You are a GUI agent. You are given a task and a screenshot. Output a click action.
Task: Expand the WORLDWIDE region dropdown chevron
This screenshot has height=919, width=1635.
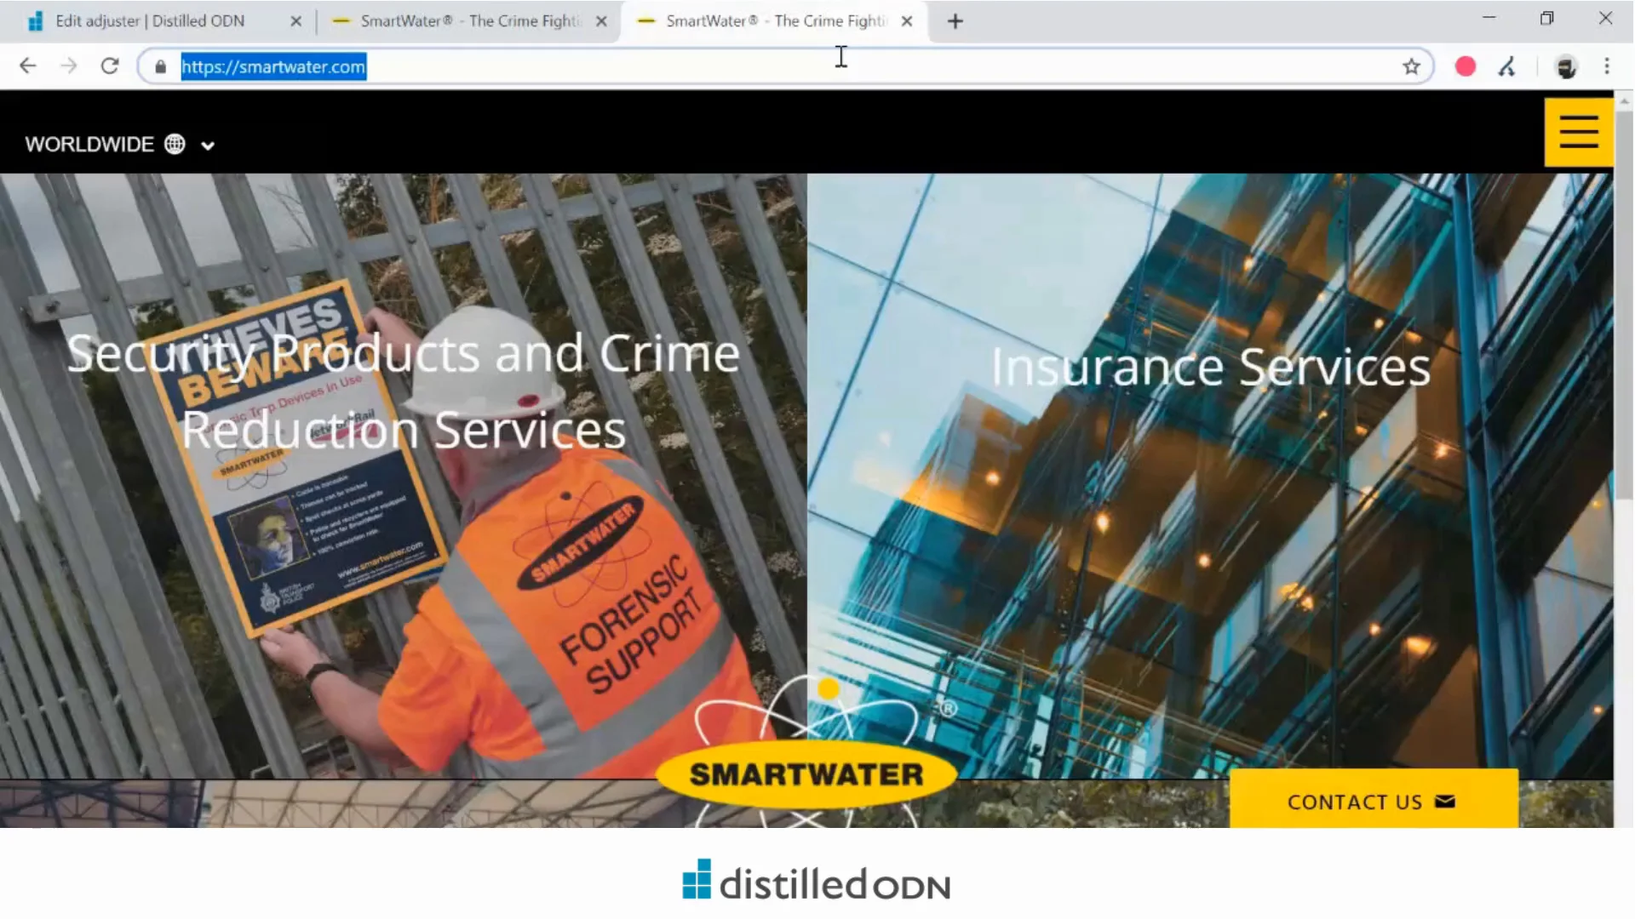[208, 146]
